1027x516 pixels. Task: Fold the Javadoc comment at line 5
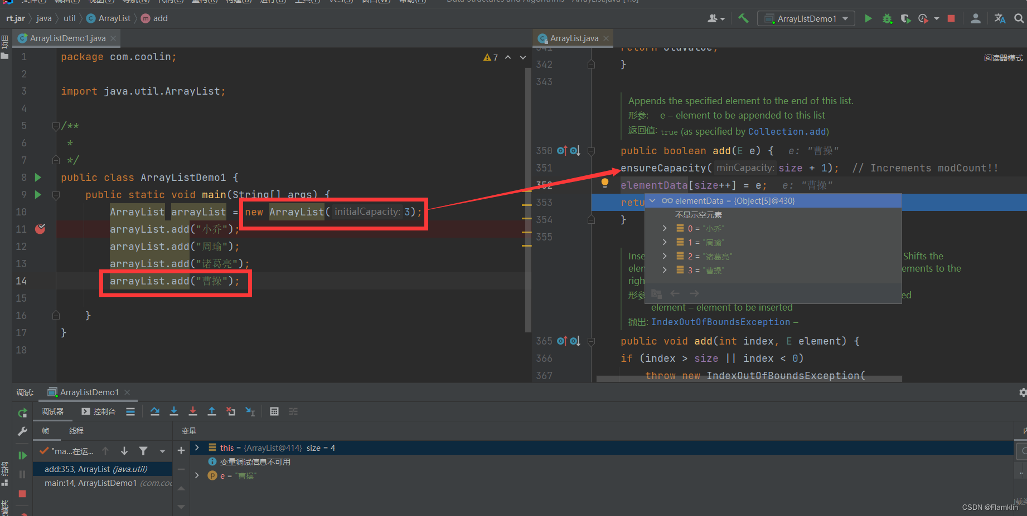(x=56, y=126)
